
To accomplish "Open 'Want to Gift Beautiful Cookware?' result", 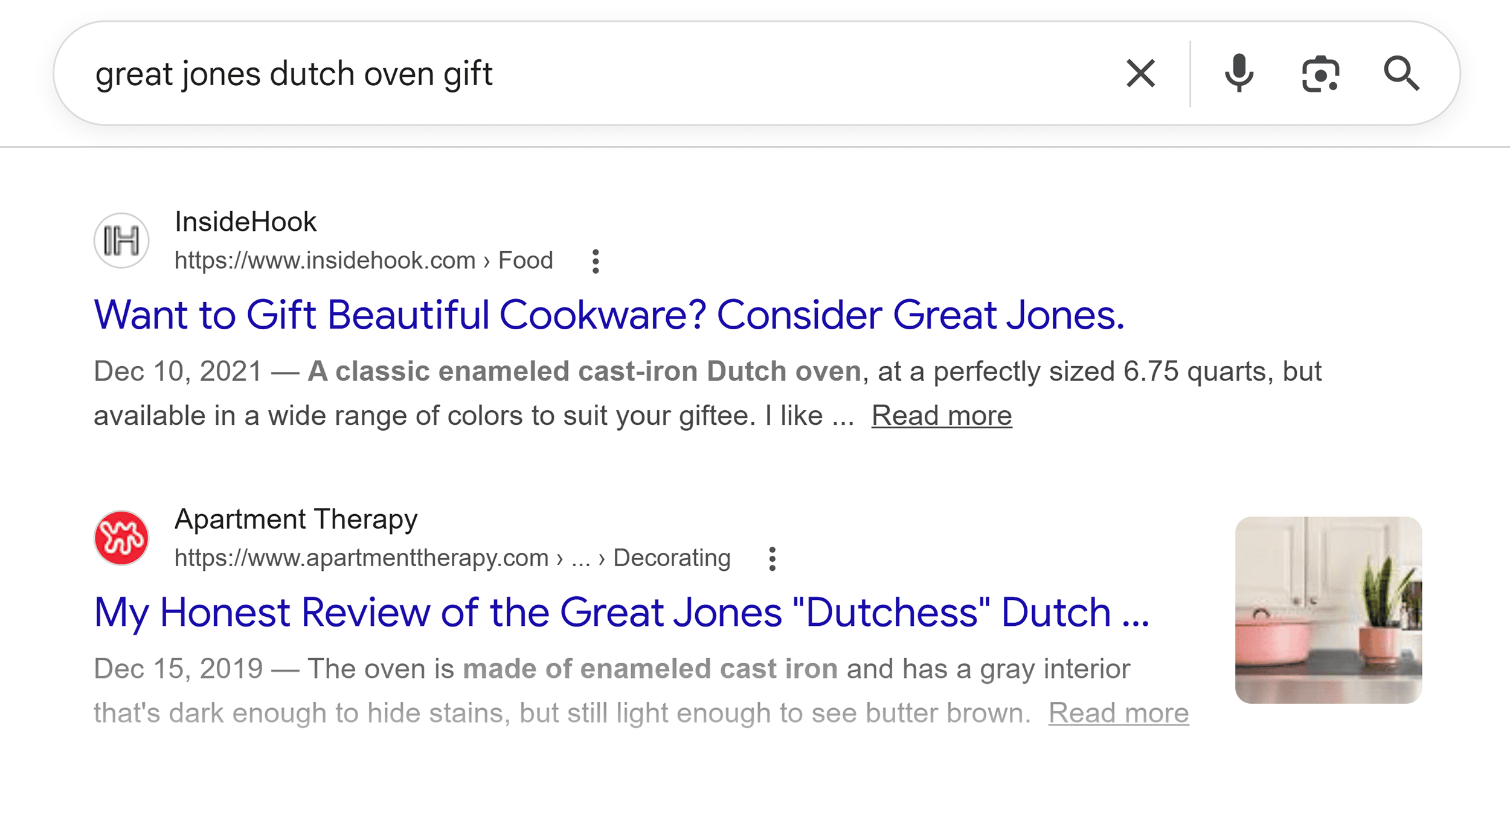I will (x=609, y=315).
